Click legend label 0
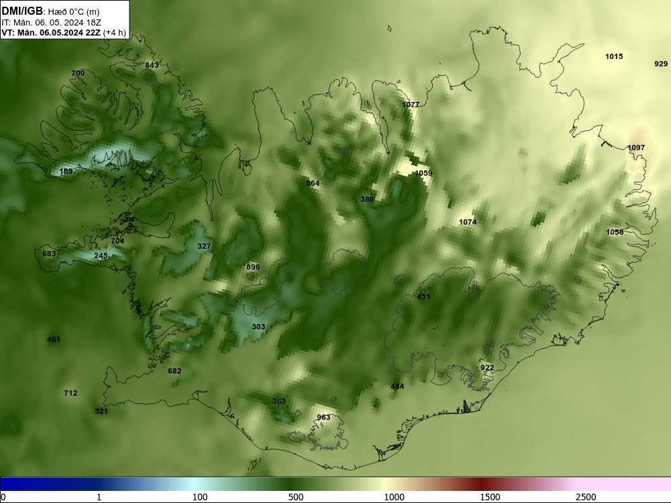The height and width of the screenshot is (503, 671). [x=3, y=497]
